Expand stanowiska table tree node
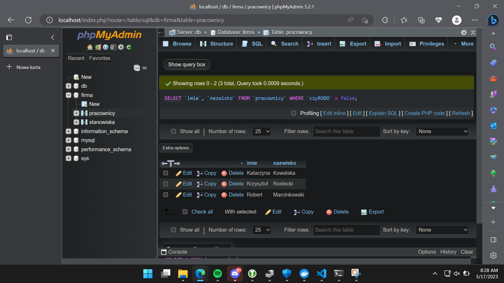The width and height of the screenshot is (504, 283). [76, 122]
